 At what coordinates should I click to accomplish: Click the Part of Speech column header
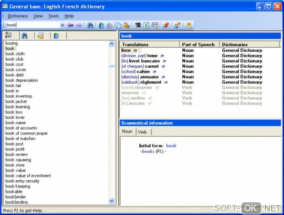point(199,44)
